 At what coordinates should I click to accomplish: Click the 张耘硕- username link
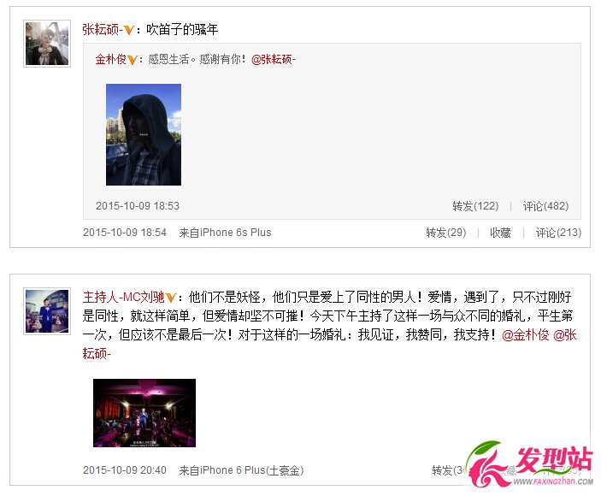[103, 30]
